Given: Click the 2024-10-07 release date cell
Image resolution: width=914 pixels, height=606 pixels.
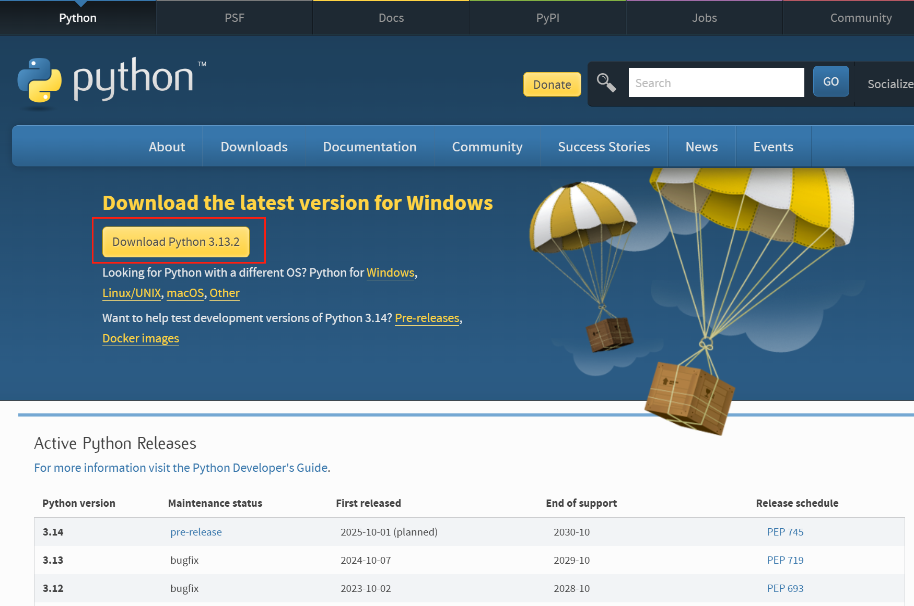Looking at the screenshot, I should click(x=366, y=560).
